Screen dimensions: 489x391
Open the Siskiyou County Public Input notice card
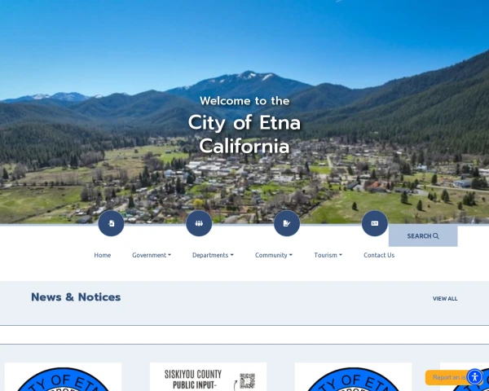(x=208, y=376)
